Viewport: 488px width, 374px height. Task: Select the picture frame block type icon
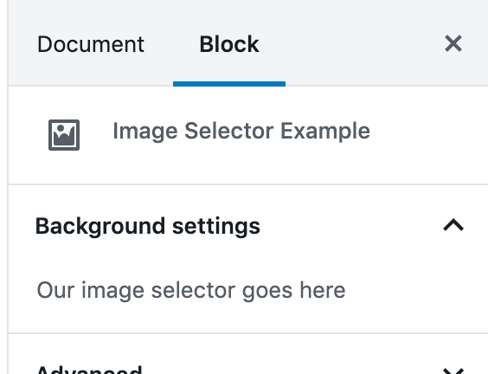pos(64,135)
